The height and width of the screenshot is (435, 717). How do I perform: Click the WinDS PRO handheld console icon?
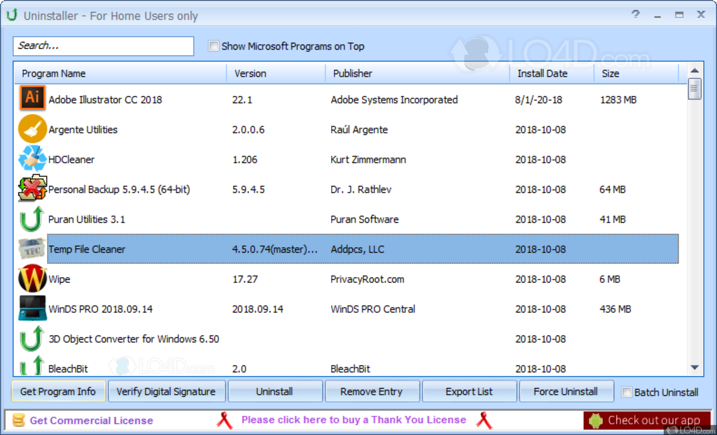(x=32, y=308)
